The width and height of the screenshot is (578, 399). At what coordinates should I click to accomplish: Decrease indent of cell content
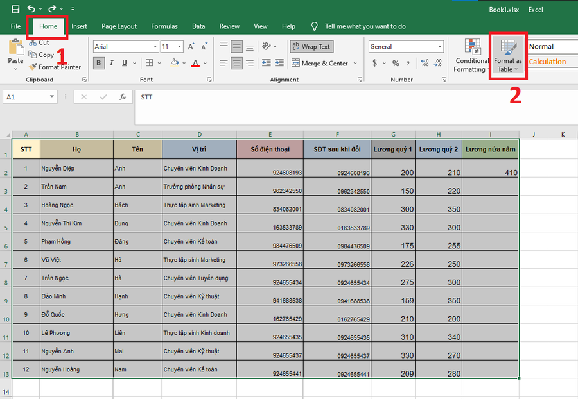266,63
